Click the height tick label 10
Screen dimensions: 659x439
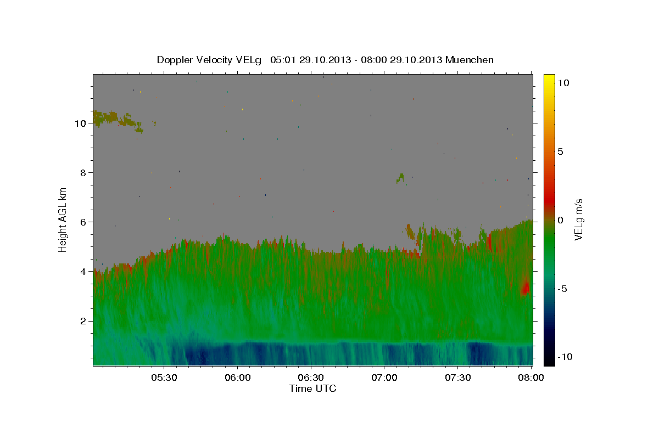pos(80,123)
